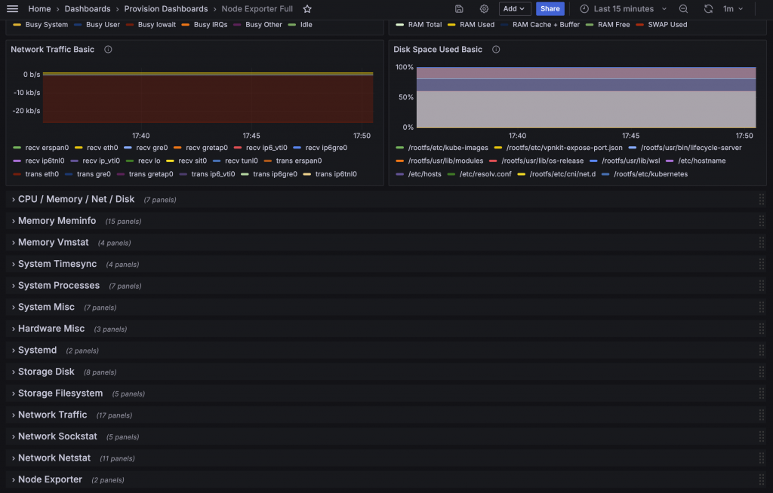
Task: Open the Add dropdown
Action: click(x=514, y=9)
